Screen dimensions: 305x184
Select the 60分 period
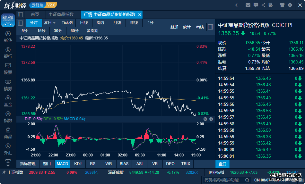pyautogui.click(x=75, y=31)
